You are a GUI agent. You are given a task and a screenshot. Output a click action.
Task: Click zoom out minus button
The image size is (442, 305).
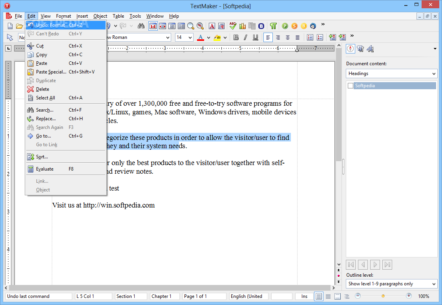358,296
